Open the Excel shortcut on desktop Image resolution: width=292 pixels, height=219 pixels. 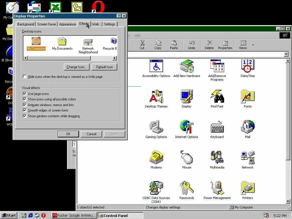click(55, 7)
